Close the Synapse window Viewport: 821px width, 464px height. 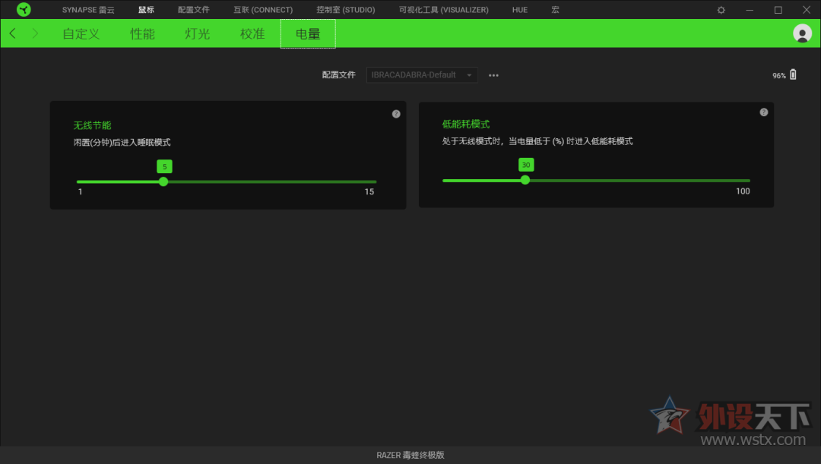point(807,10)
